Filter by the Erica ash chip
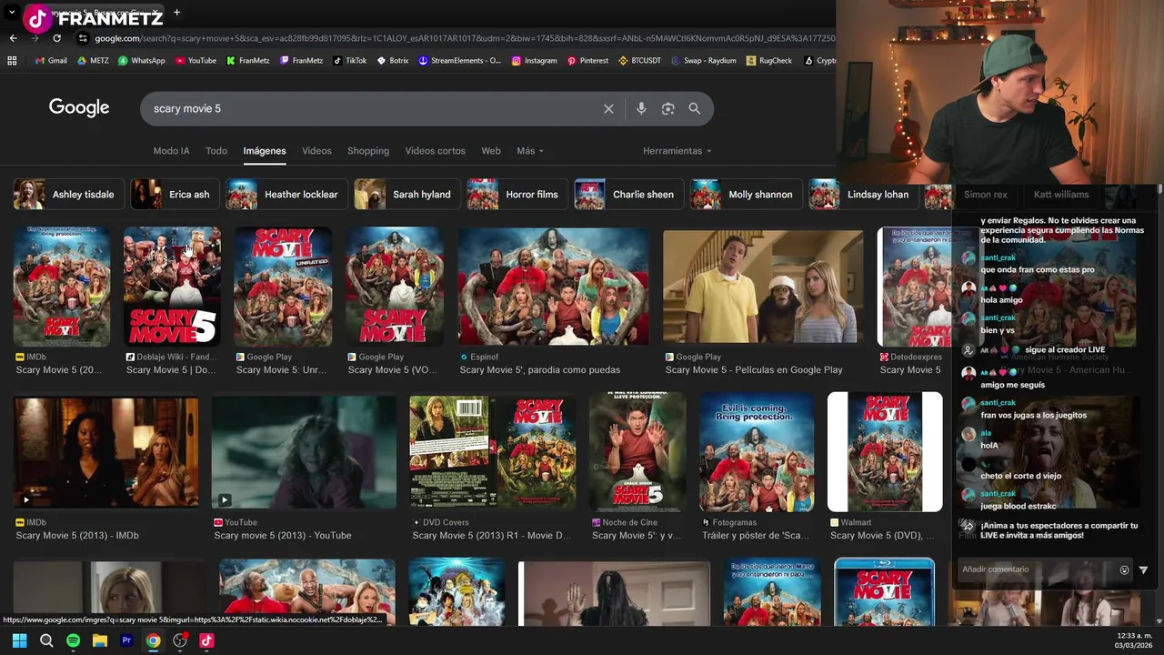Screen dimensions: 1164x655 (x=174, y=195)
